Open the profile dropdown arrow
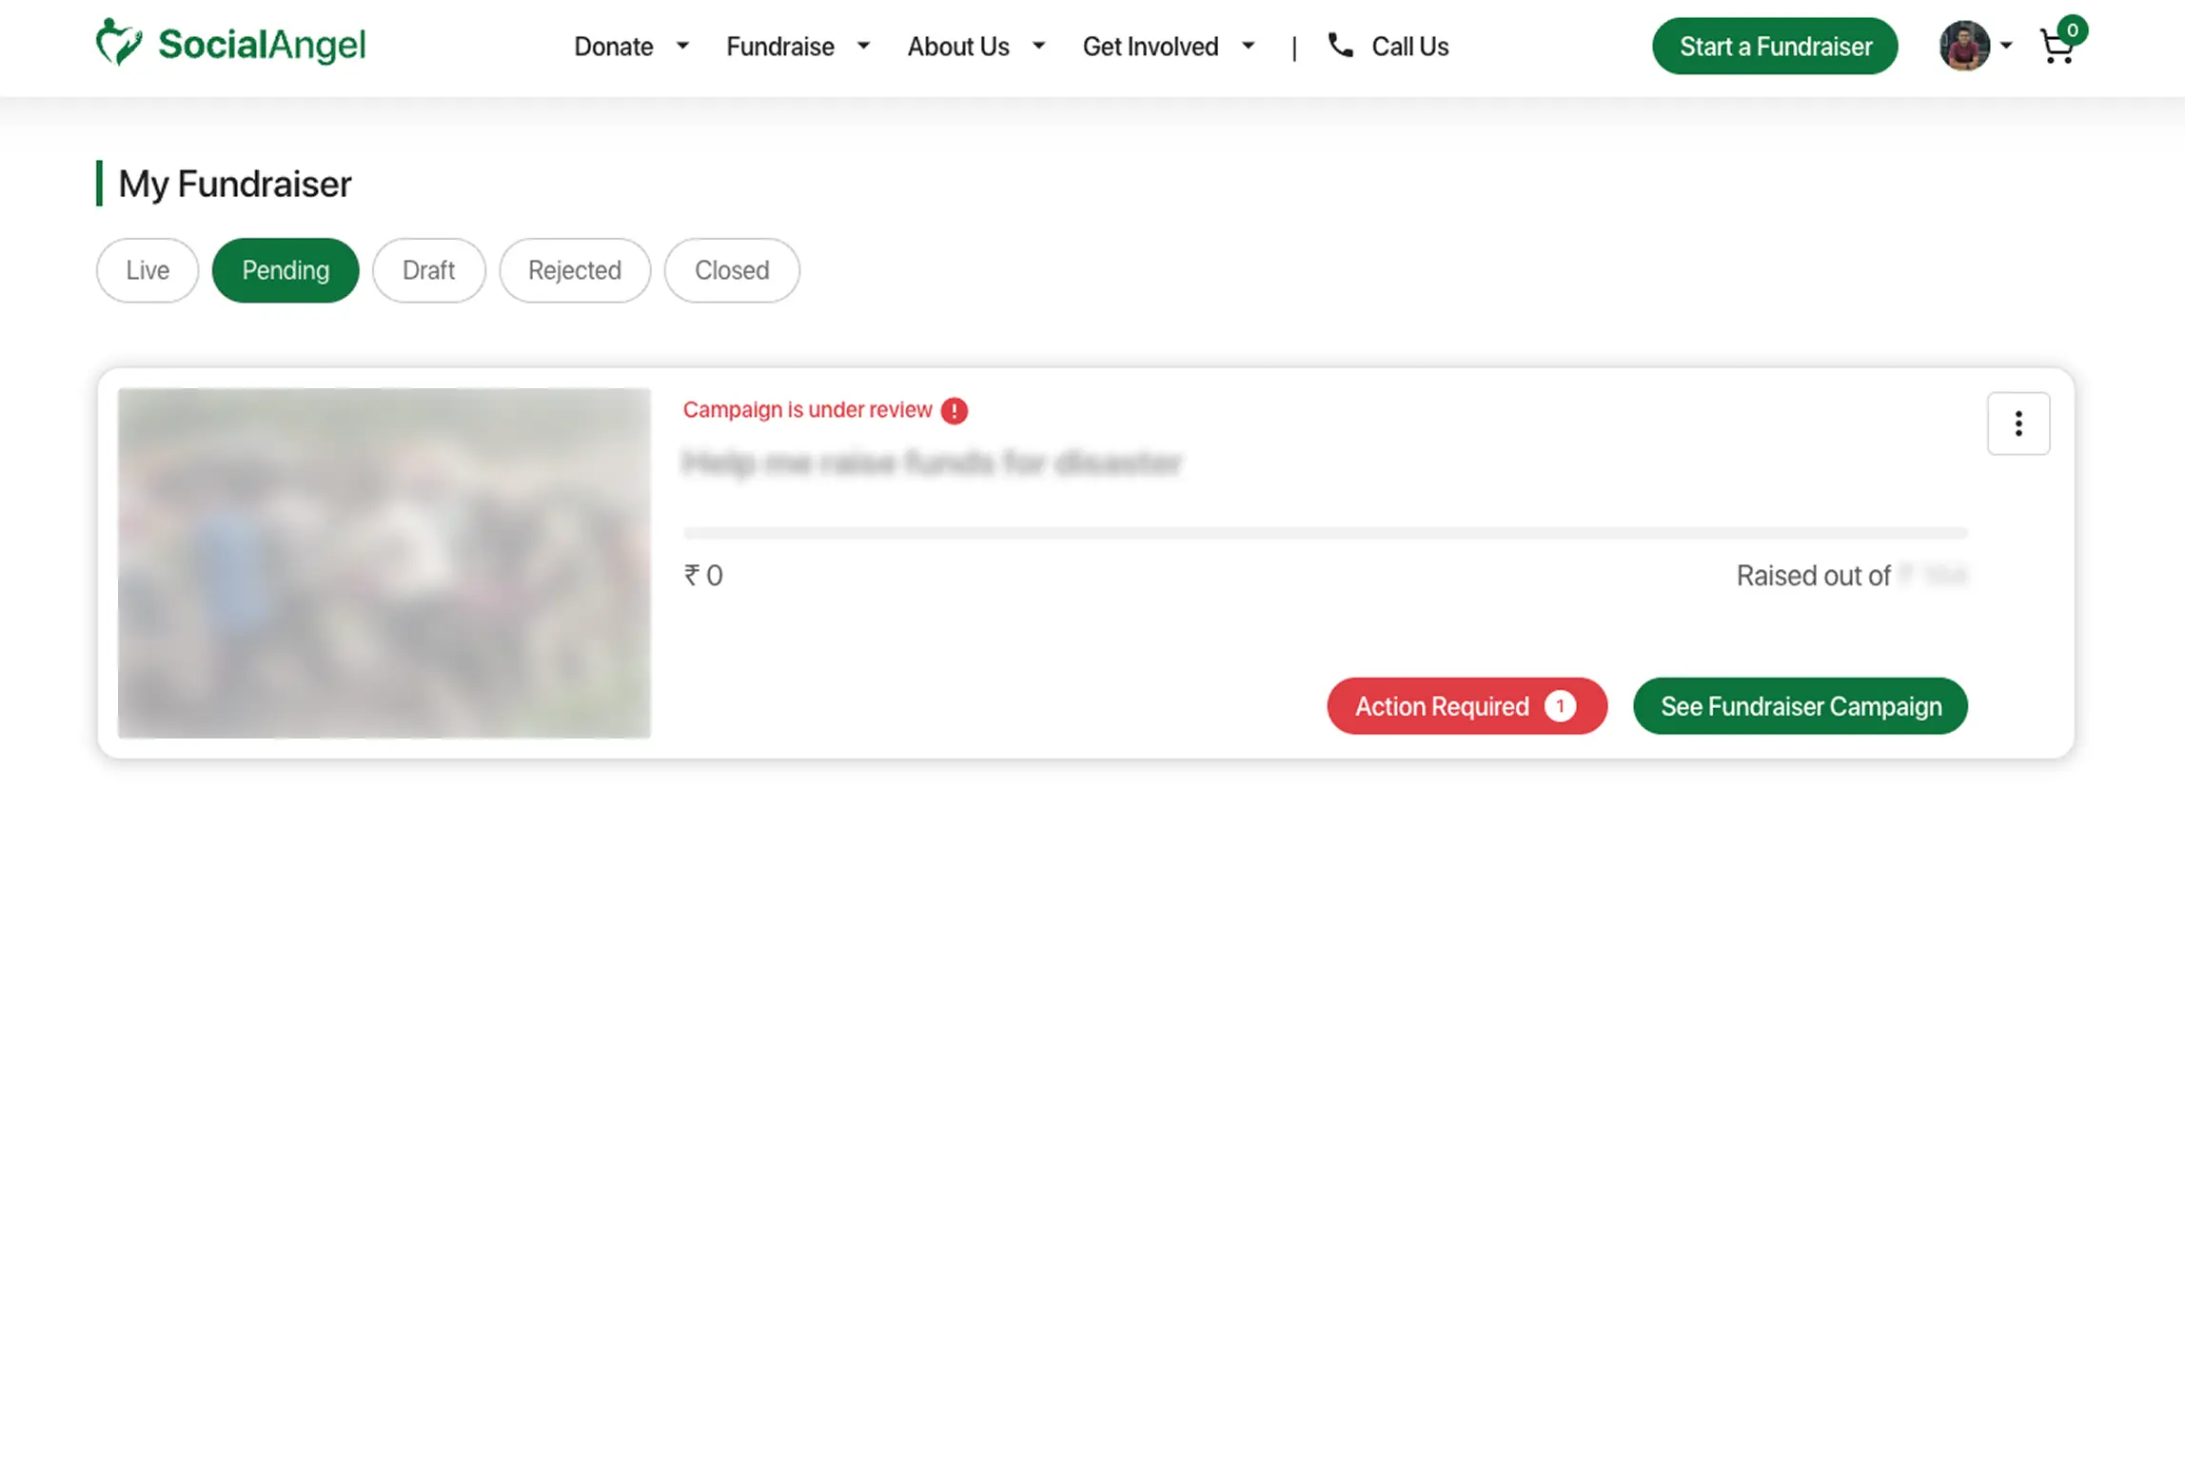This screenshot has height=1477, width=2185. click(x=2006, y=46)
